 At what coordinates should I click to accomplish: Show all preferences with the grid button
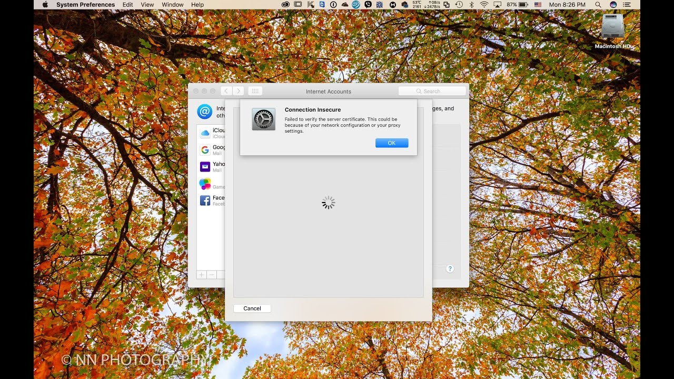pos(255,91)
